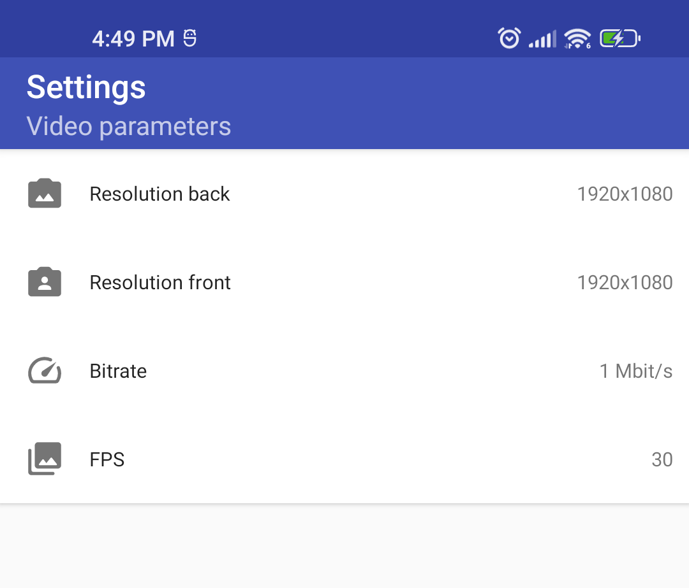Tap the cellular signal strength icon
The image size is (689, 588).
tap(542, 39)
